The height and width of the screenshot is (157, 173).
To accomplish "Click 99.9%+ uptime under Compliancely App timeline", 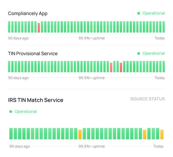I will pos(92,38).
